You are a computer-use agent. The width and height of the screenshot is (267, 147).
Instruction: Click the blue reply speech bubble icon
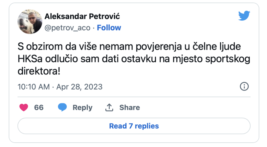point(62,107)
